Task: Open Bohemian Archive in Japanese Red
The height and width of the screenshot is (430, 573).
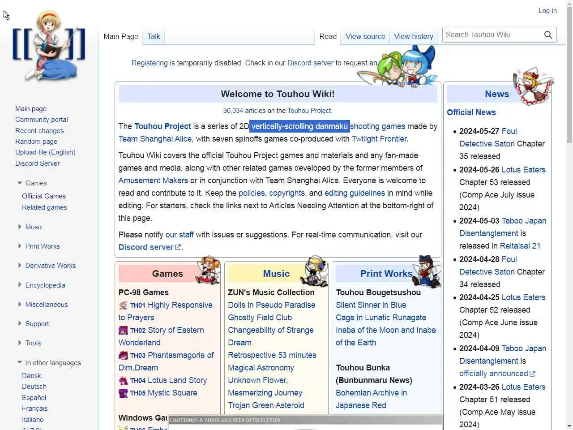Action: (371, 399)
